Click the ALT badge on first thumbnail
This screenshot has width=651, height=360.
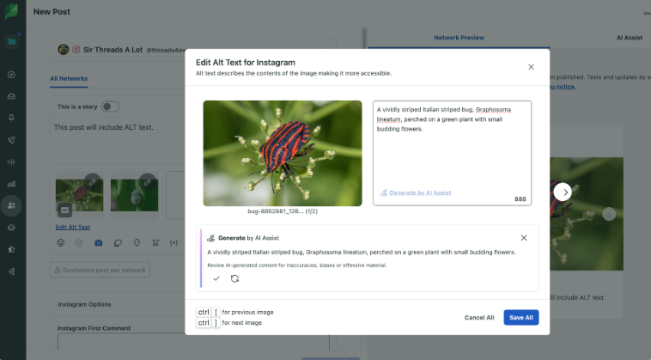[64, 211]
